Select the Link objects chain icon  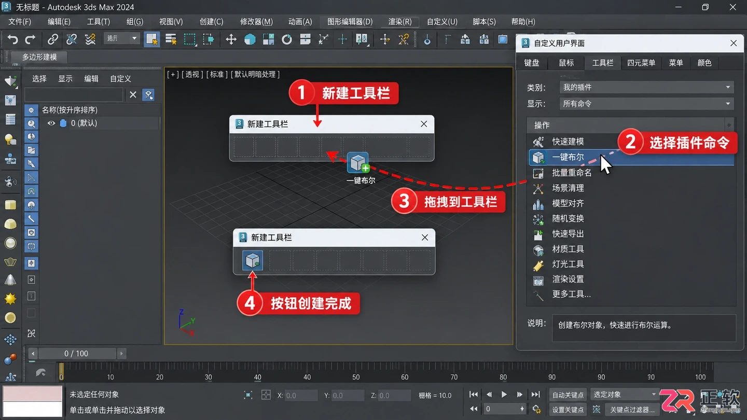pyautogui.click(x=53, y=39)
